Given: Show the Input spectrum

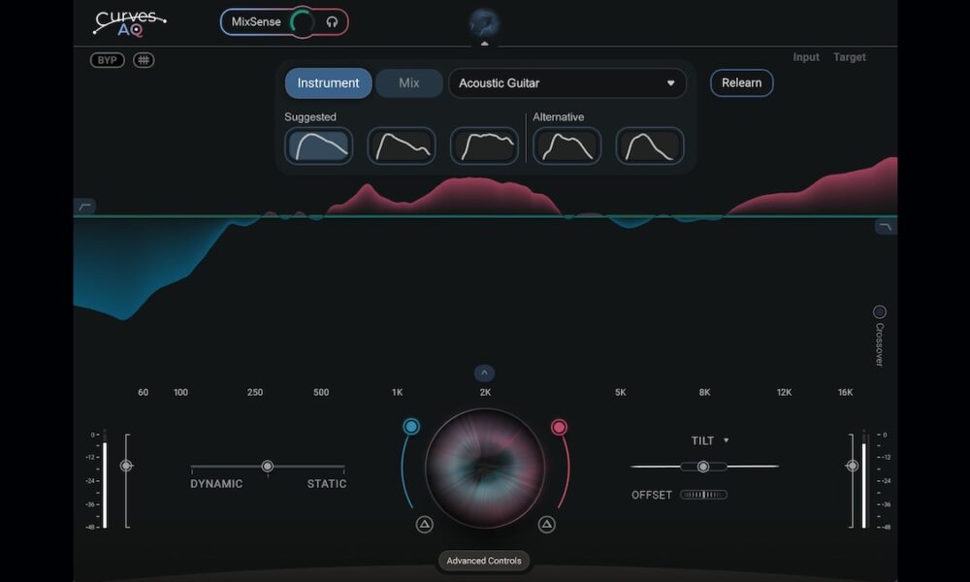Looking at the screenshot, I should 806,57.
